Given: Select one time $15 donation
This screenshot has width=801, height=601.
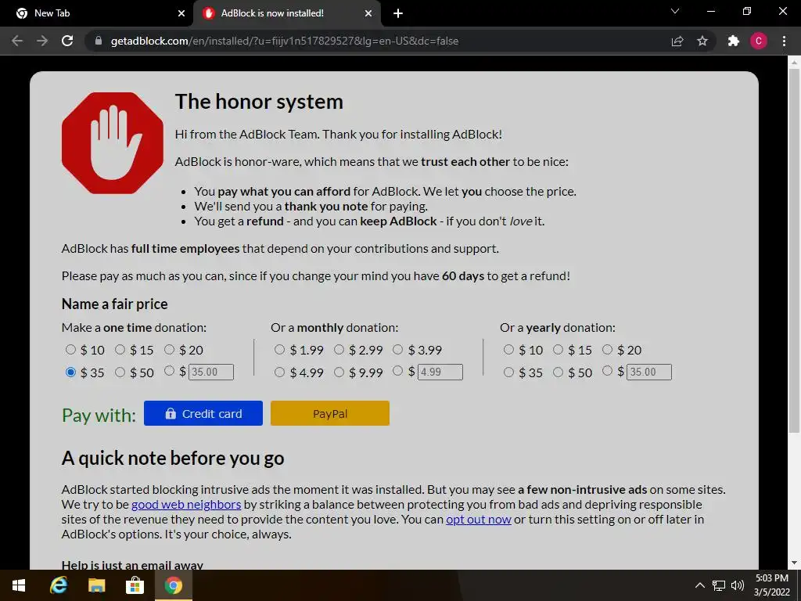Looking at the screenshot, I should 120,350.
